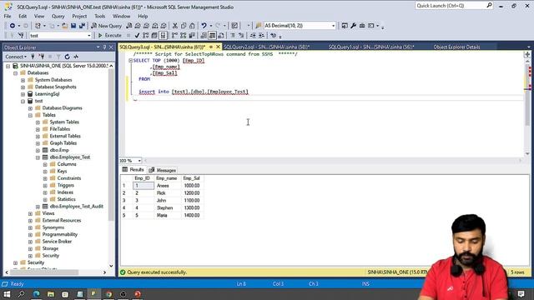Viewport: 534px width, 300px height.
Task: Collapse the dbo.Employee_Test table node
Action: (x=38, y=157)
